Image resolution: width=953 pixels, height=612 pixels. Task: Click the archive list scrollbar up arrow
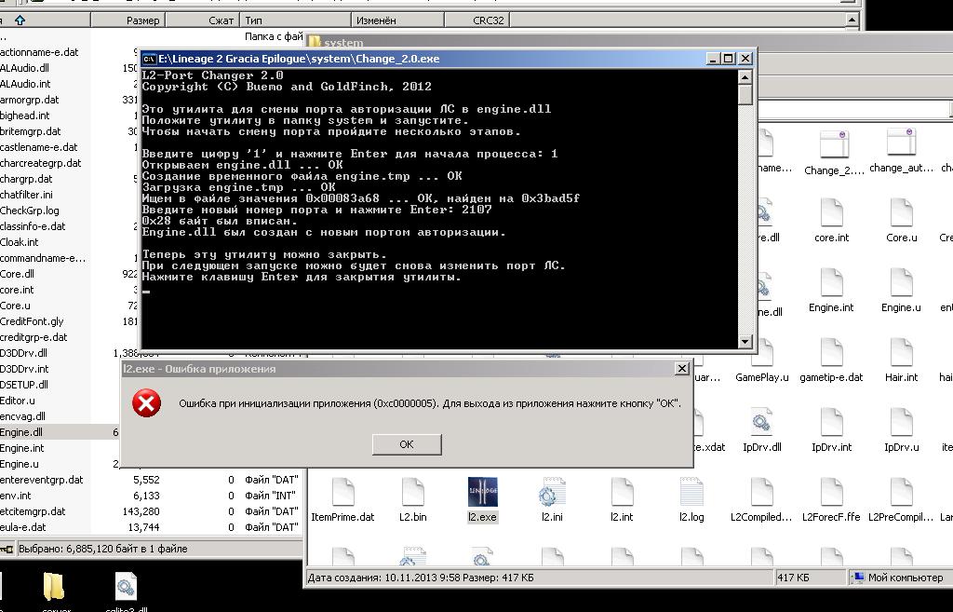[x=852, y=20]
